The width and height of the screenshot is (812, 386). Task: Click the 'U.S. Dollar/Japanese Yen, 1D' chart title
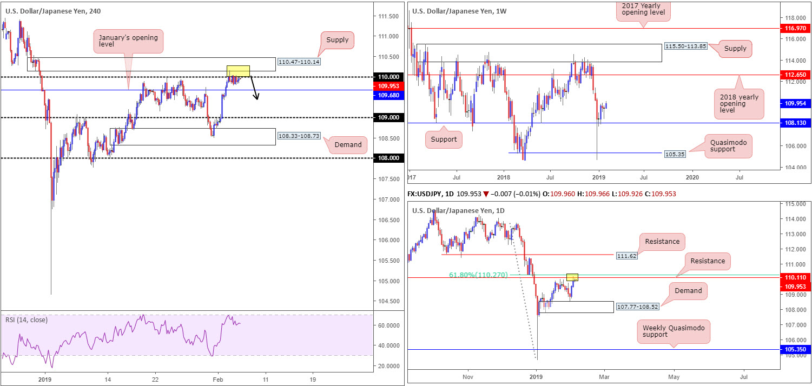pos(459,210)
